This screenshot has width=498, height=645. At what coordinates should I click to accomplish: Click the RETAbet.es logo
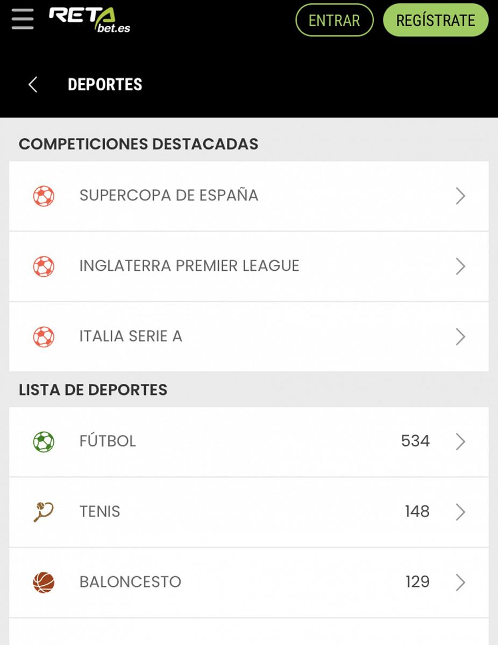coord(89,20)
